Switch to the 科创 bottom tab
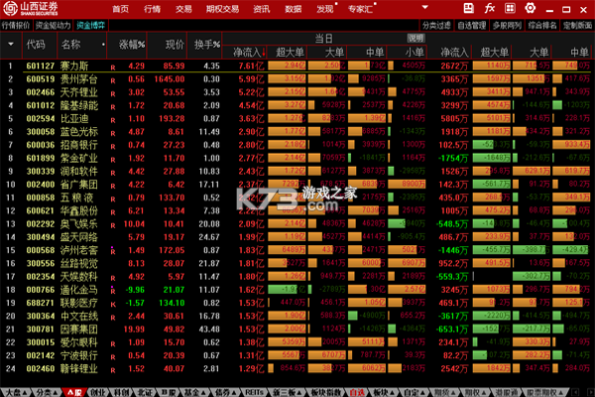The height and width of the screenshot is (397, 595). pos(121,392)
